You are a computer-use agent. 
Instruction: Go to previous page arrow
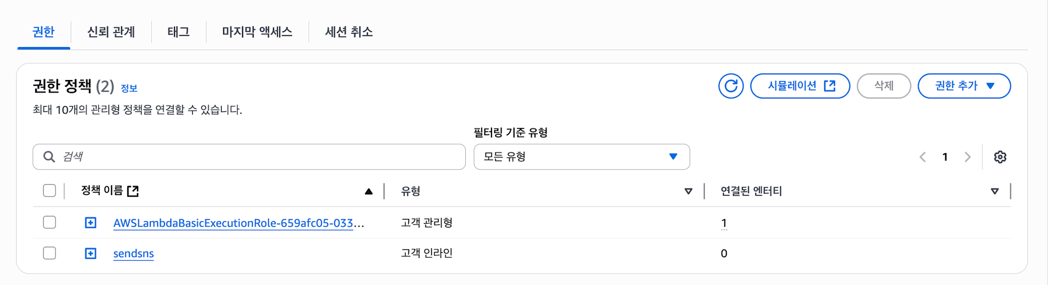point(923,157)
